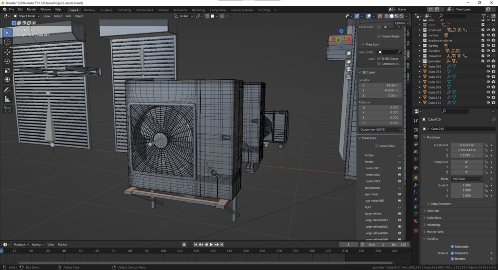The height and width of the screenshot is (270, 498).
Task: Select the Cursor tool in the toolbar
Action: 7,42
